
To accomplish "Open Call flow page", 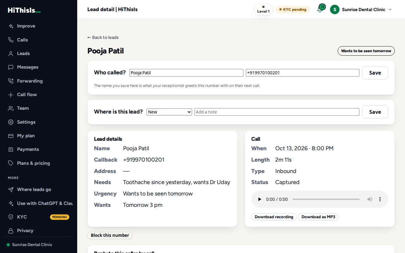I will tap(39, 95).
